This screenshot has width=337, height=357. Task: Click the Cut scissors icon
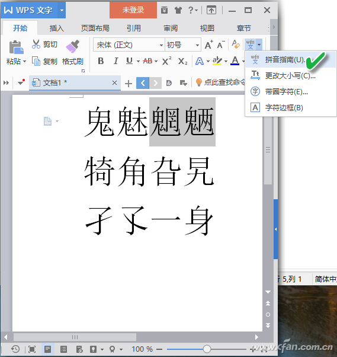tap(36, 44)
